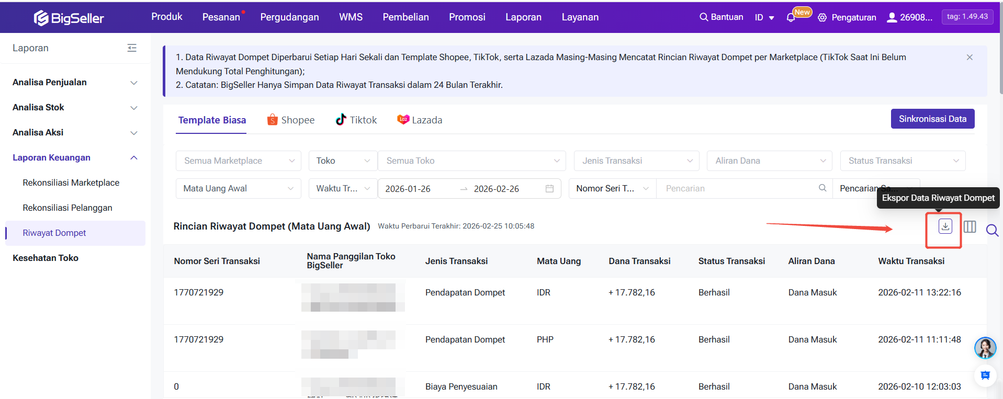This screenshot has width=1003, height=399.
Task: Click the calendar icon in date range
Action: point(549,189)
